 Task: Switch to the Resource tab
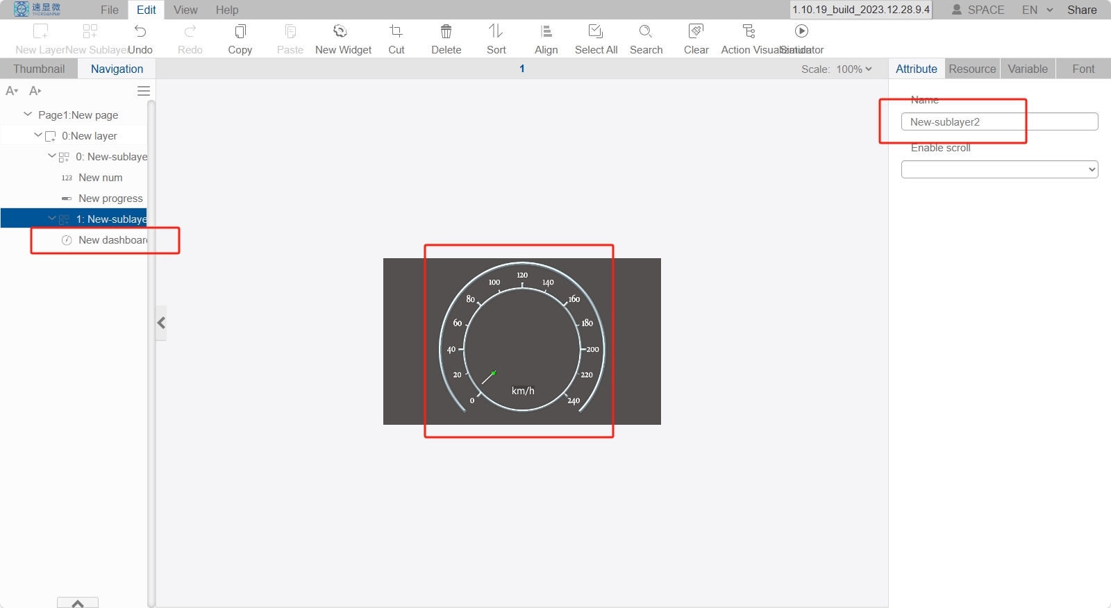(x=972, y=69)
